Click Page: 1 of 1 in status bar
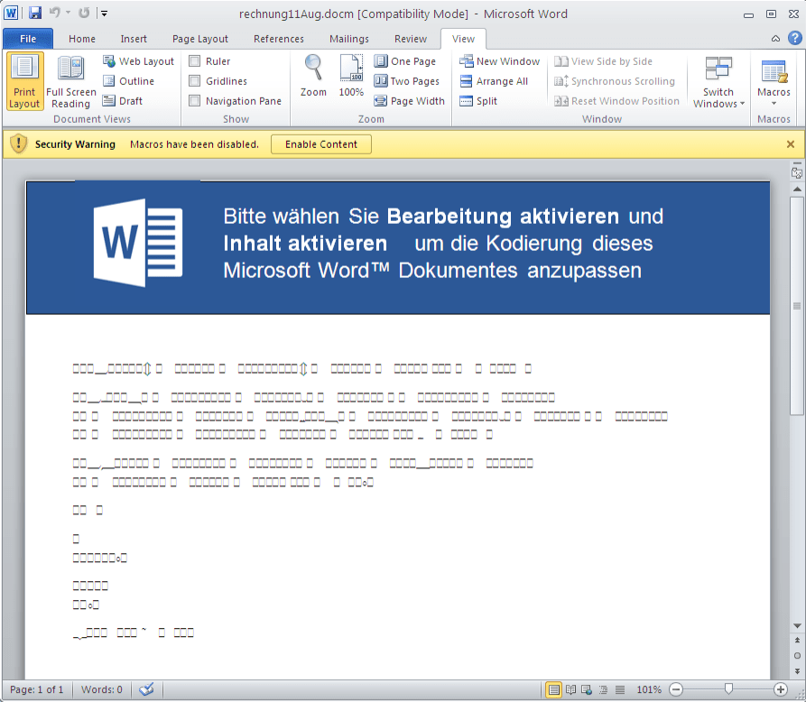The image size is (806, 702). tap(36, 689)
